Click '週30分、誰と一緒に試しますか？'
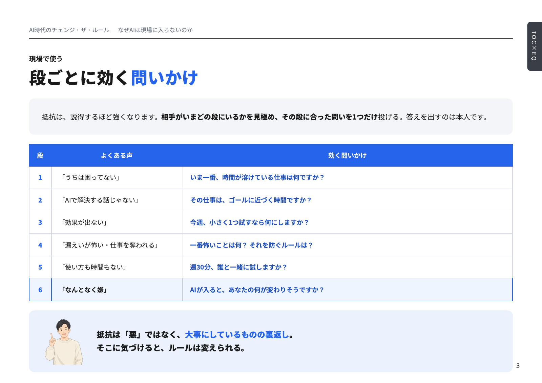Image resolution: width=542 pixels, height=383 pixels. pos(238,267)
